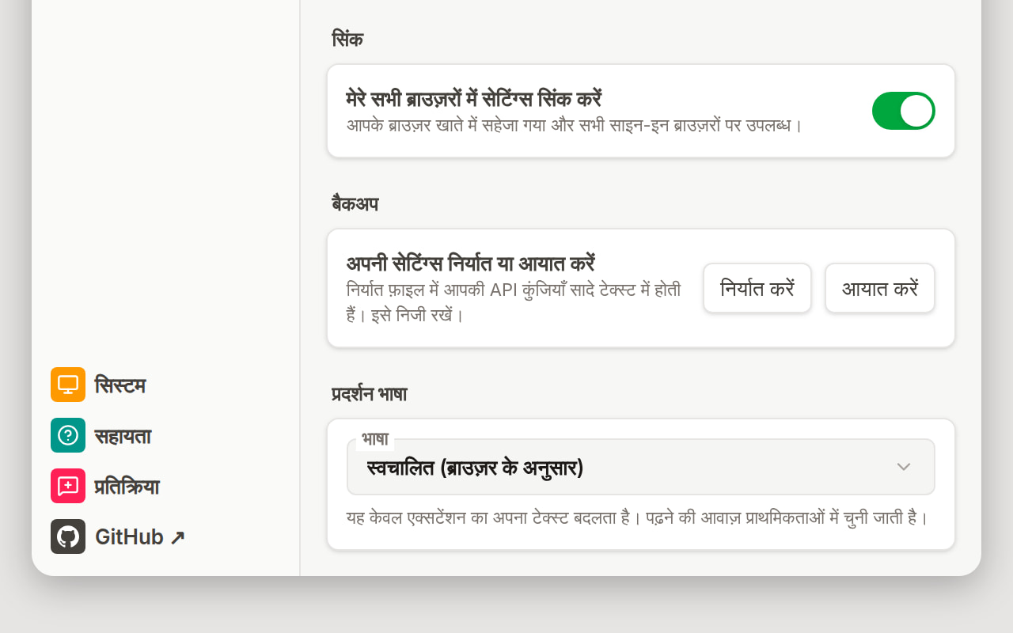
Task: Click the निर्यात करें button
Action: (757, 288)
